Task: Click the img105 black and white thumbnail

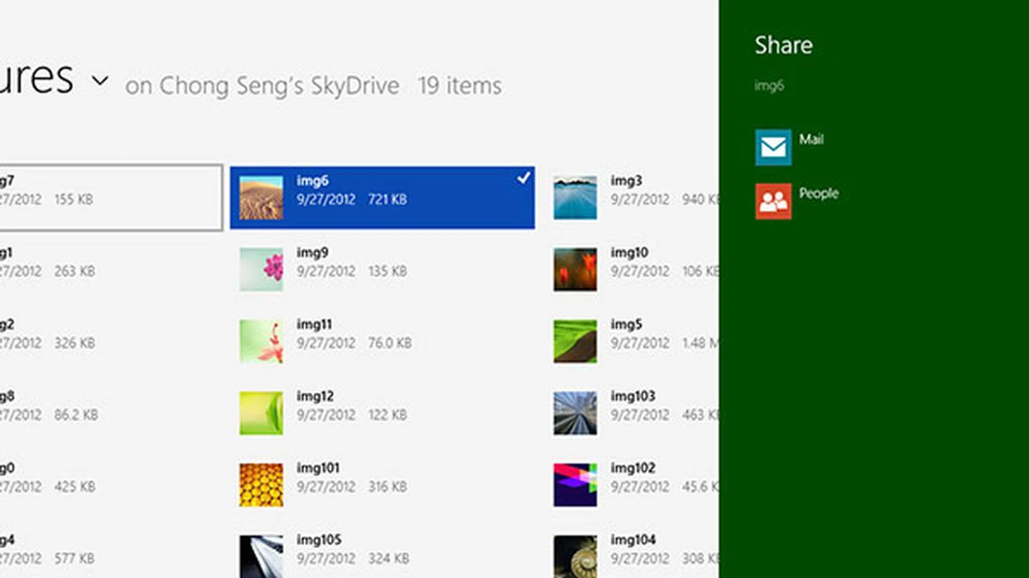Action: point(261,556)
